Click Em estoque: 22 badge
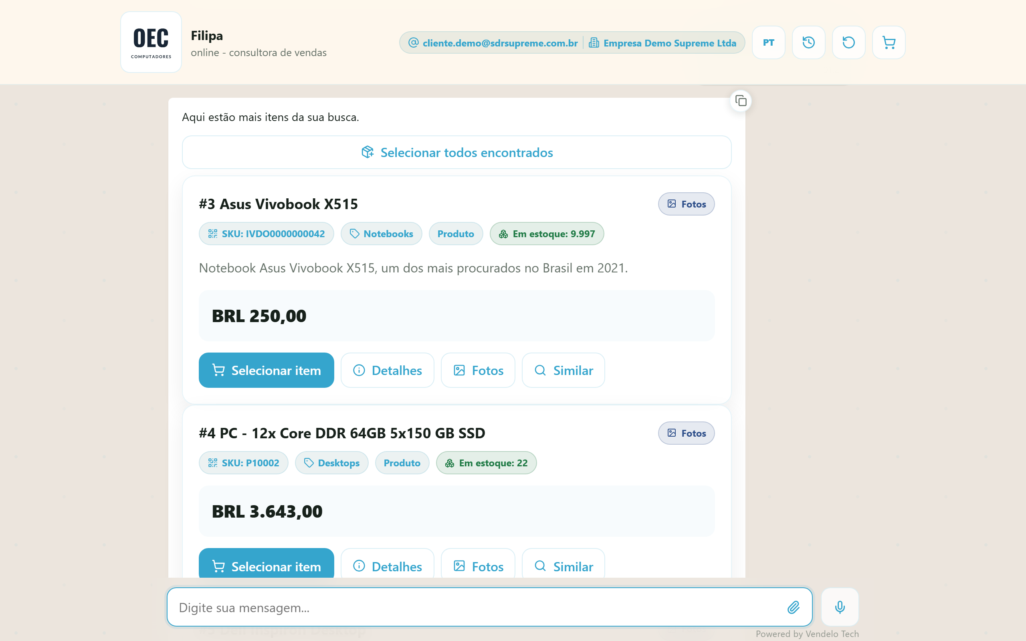The image size is (1026, 641). tap(486, 462)
